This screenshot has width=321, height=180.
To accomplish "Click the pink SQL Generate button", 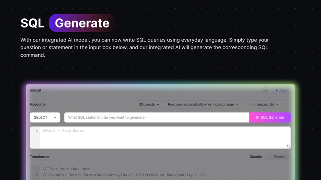I will [x=270, y=117].
